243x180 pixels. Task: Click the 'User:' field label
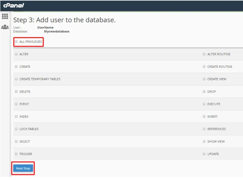click(x=17, y=27)
